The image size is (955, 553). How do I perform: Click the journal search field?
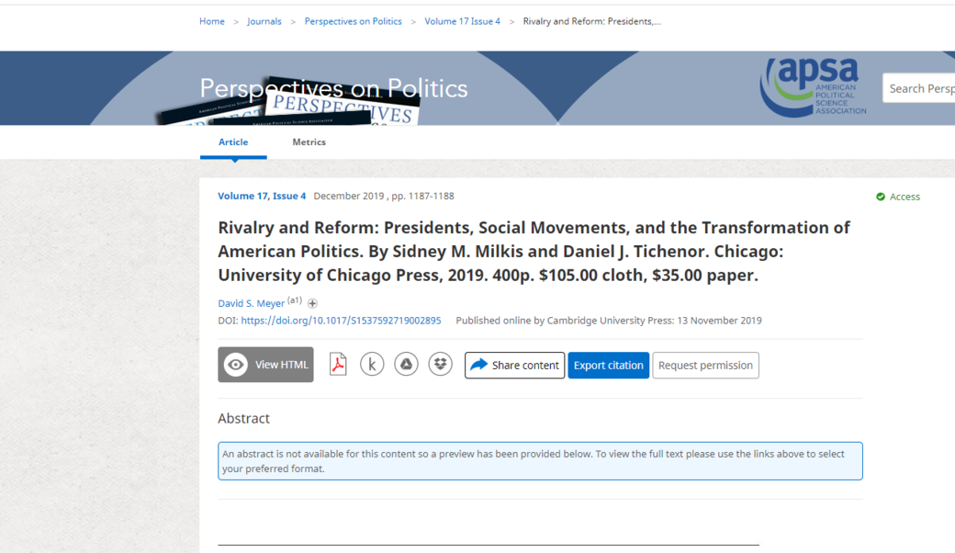[920, 88]
